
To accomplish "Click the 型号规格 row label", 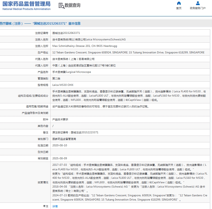I will pyautogui.click(x=43, y=85).
